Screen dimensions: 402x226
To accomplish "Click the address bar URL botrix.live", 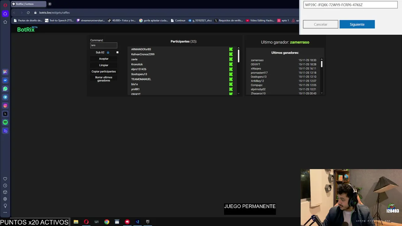I will [x=55, y=13].
